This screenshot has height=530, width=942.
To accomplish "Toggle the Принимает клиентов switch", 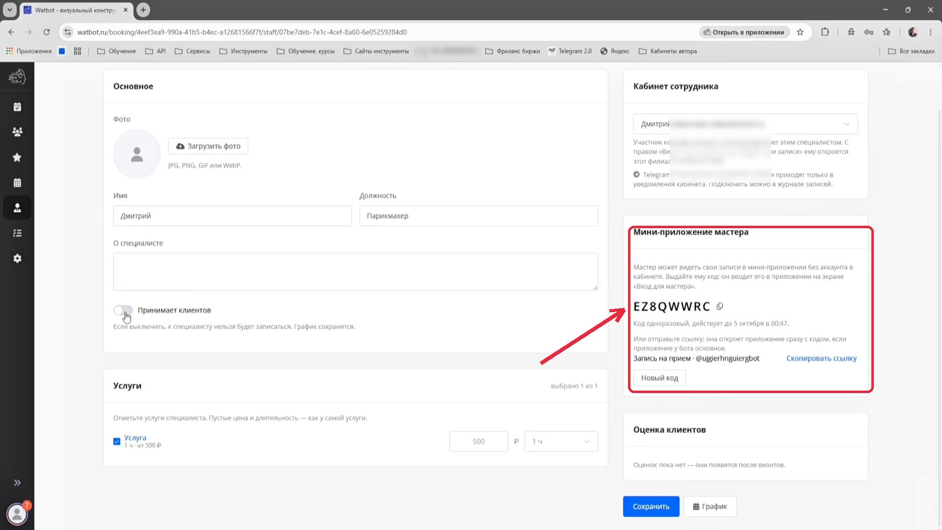I will point(123,310).
